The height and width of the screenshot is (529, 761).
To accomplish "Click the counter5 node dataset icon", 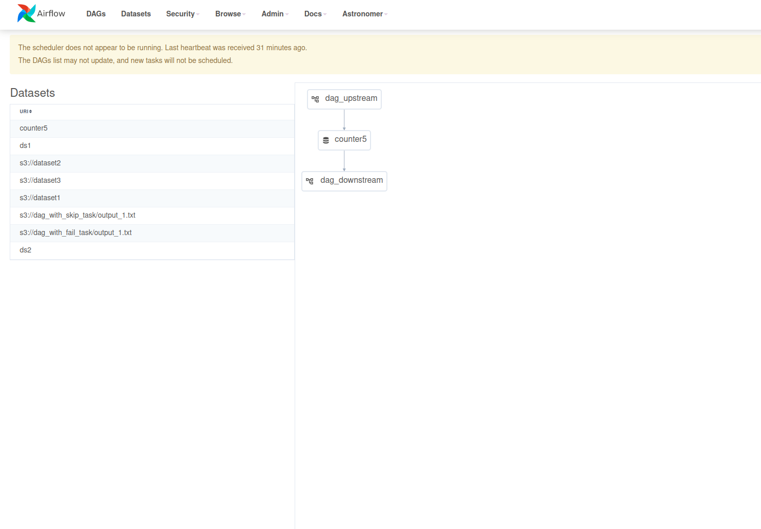I will 326,140.
